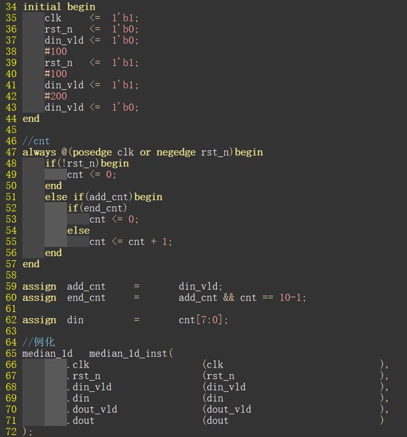407x437 pixels.
Task: Click the 'end' keyword on line 50
Action: (53, 186)
